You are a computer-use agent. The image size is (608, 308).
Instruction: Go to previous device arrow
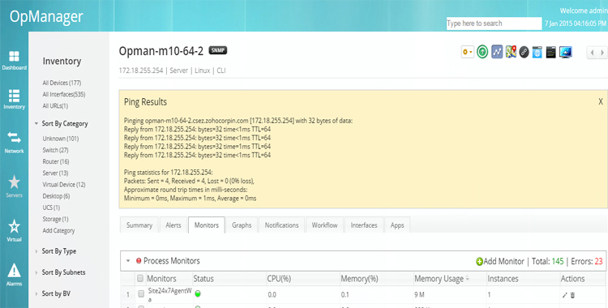[x=592, y=53]
